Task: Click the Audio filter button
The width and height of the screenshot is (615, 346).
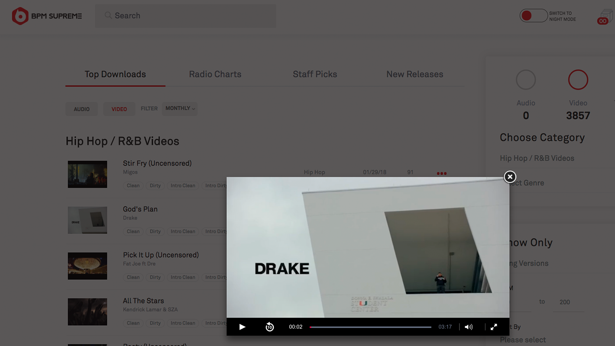Action: pos(81,109)
